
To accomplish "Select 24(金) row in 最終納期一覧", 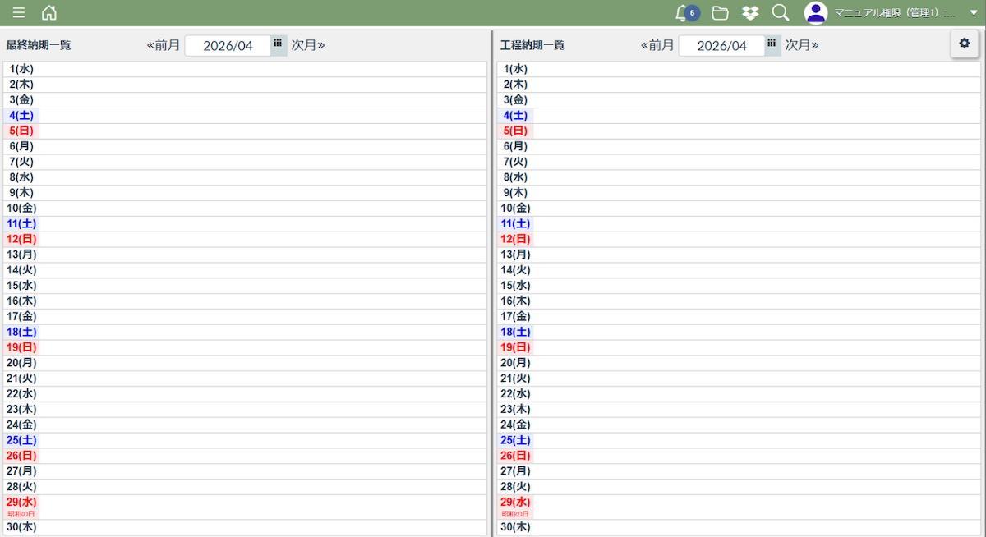I will pyautogui.click(x=245, y=425).
